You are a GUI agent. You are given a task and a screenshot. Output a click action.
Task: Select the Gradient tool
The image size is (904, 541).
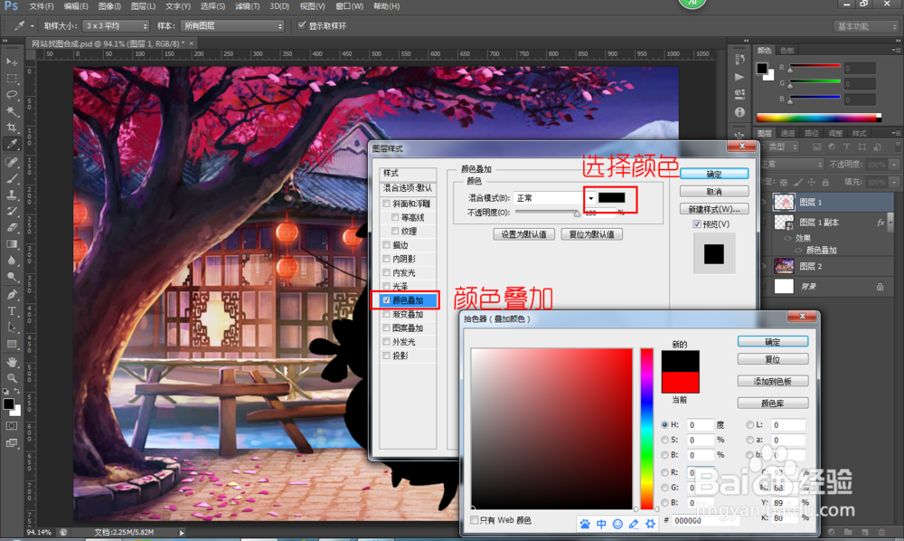[12, 244]
